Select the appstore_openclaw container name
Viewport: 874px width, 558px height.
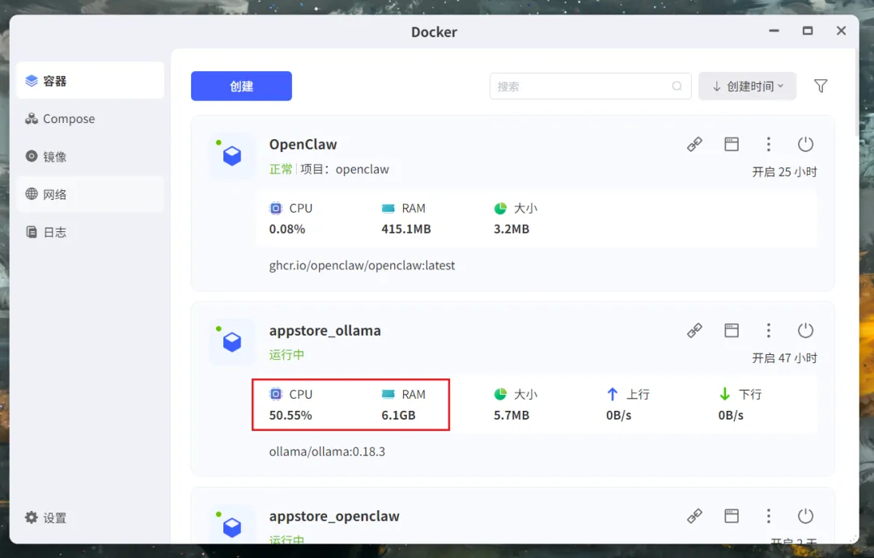coord(334,516)
